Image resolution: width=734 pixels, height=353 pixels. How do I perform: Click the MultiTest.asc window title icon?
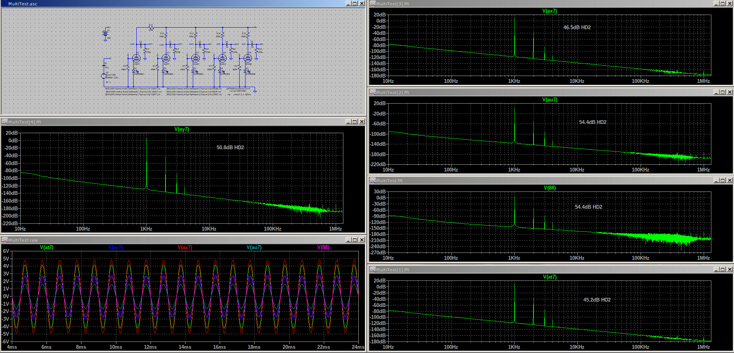(x=5, y=3)
